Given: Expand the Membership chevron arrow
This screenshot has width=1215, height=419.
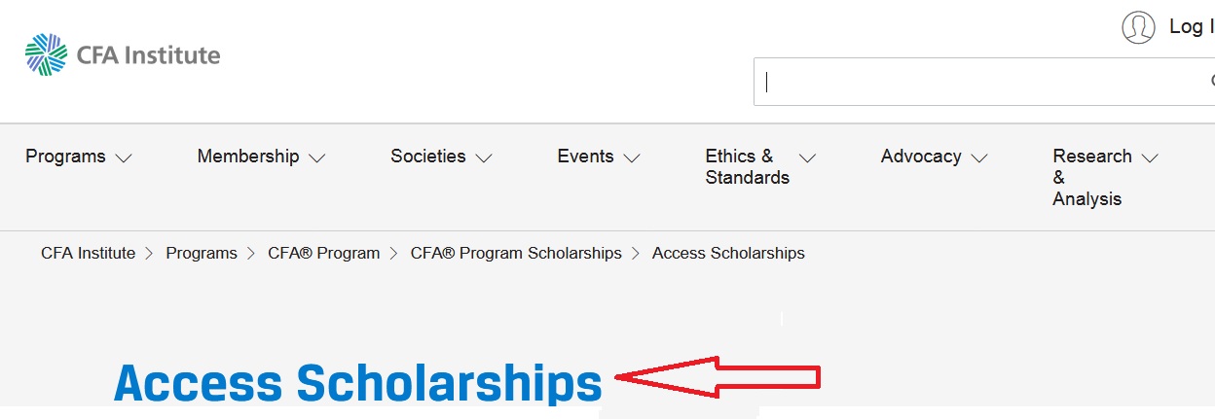Looking at the screenshot, I should pos(316,157).
